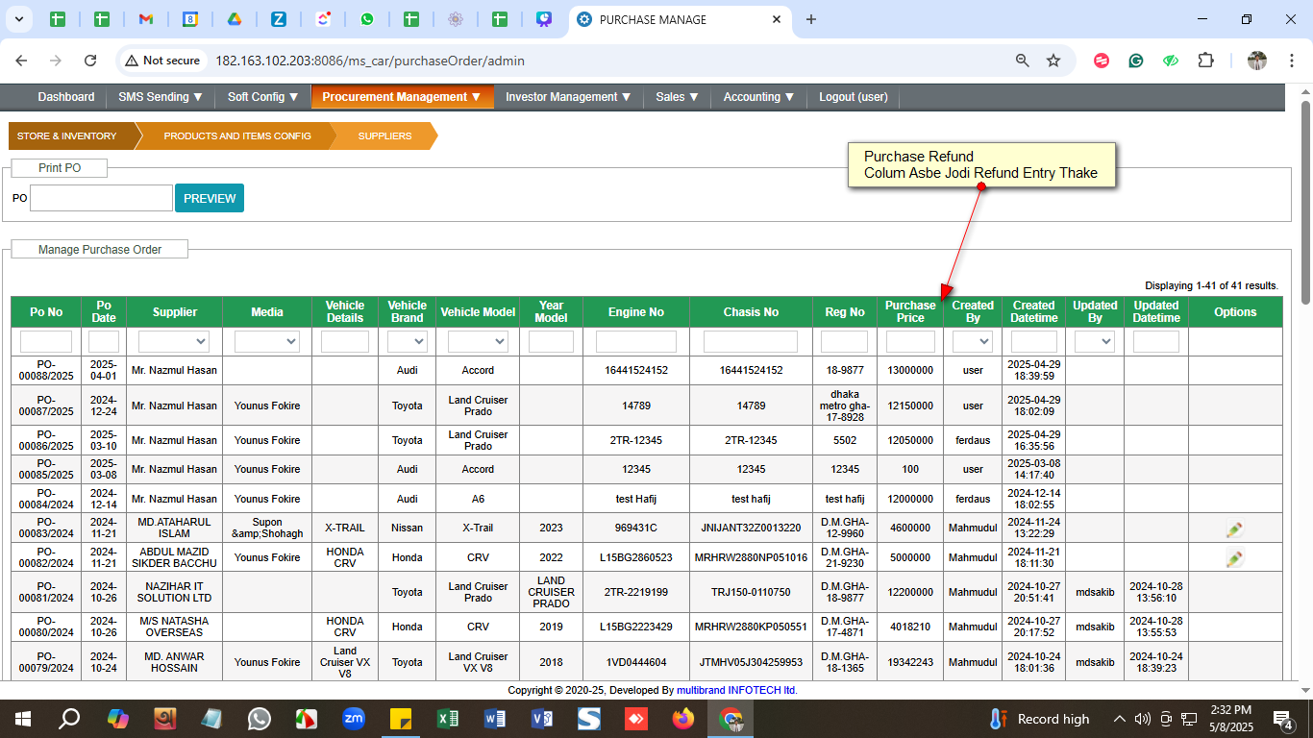This screenshot has width=1313, height=738.
Task: Click edit pencil icon for PO-00082/2024
Action: click(x=1234, y=557)
